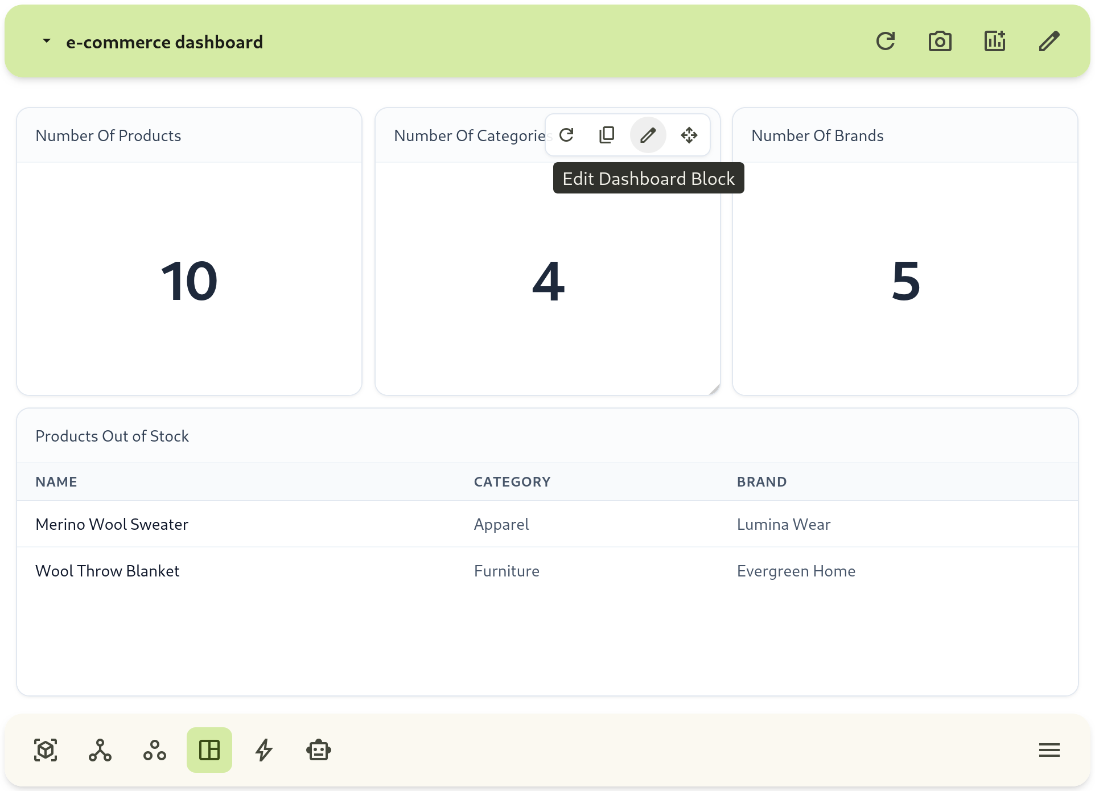Click the Edit Dashboard Block pencil icon
1095x791 pixels.
tap(648, 135)
